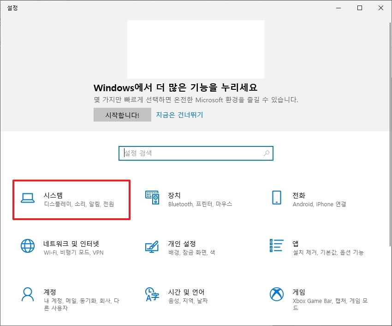The height and width of the screenshot is (326, 392).
Task: Click the 지금은 건너뛰기 link
Action: pos(179,115)
